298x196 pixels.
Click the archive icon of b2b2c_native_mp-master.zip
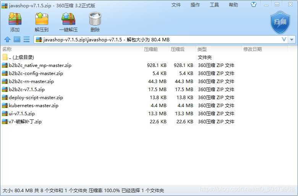coord(5,65)
